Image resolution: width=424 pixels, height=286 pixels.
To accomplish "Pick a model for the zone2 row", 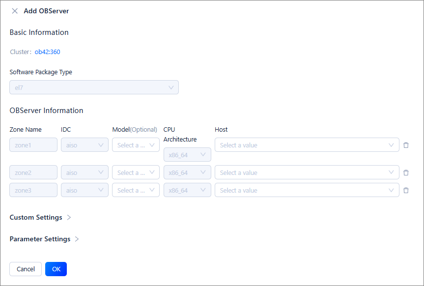I will click(136, 172).
